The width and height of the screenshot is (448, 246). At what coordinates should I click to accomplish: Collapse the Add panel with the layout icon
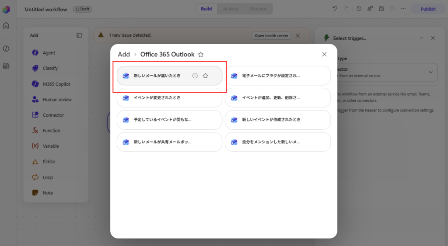point(79,35)
